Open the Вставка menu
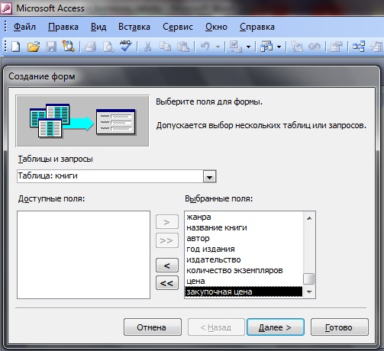Viewport: 384px width, 351px height. 134,27
